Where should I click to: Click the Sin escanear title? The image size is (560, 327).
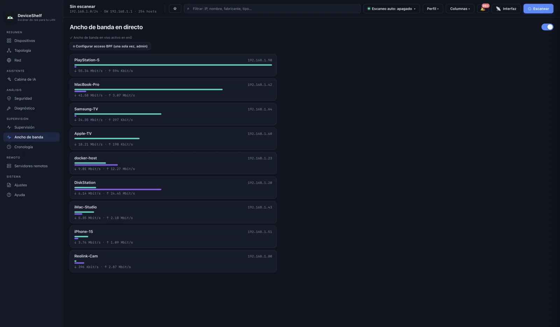[83, 6]
